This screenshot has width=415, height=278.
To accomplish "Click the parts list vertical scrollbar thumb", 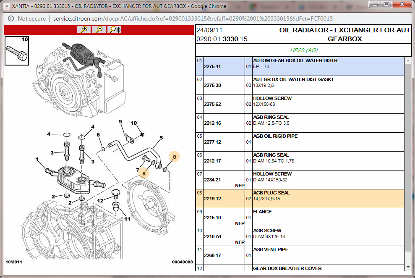I will (408, 157).
